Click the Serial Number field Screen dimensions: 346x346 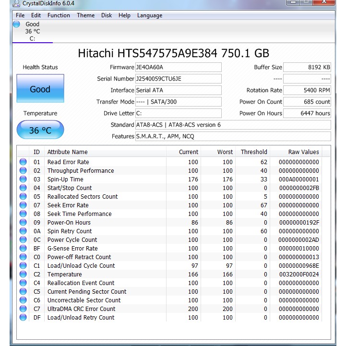click(178, 79)
